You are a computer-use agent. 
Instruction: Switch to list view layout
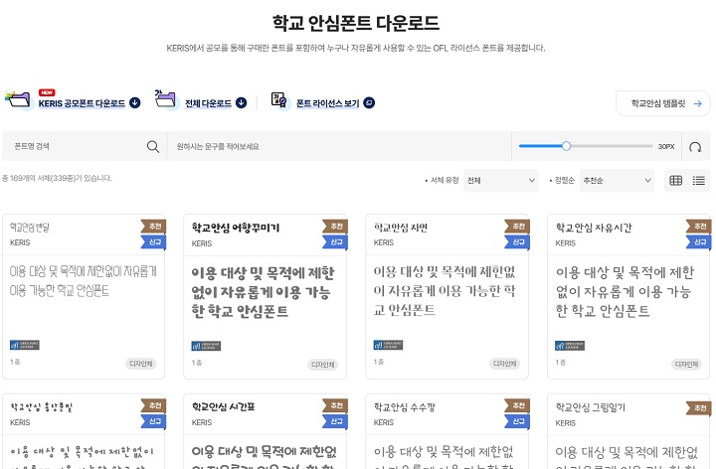[699, 180]
